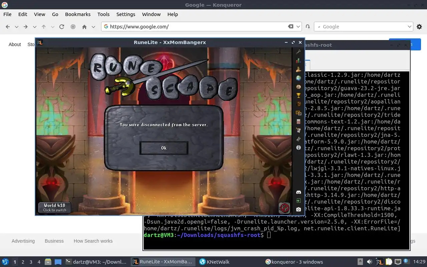Click the Stop loading icon
The height and width of the screenshot is (267, 427).
pyautogui.click(x=73, y=27)
